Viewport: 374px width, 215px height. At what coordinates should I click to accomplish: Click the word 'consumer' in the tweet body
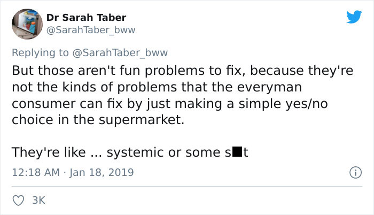pos(44,104)
